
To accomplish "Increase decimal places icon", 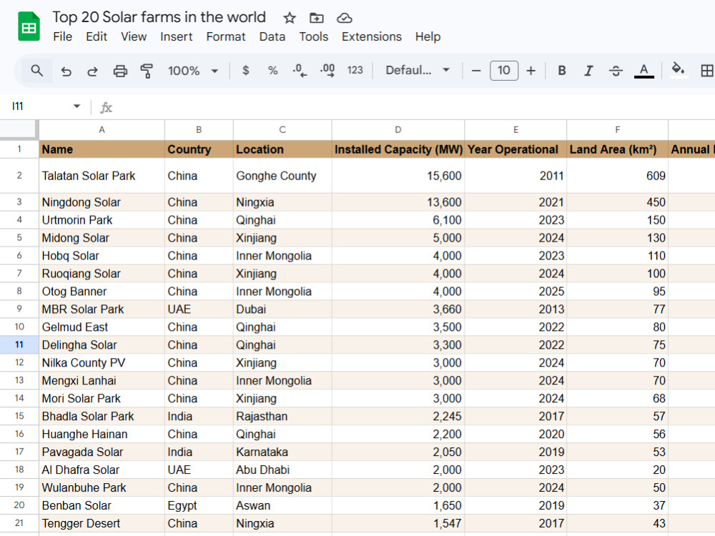I will [327, 71].
